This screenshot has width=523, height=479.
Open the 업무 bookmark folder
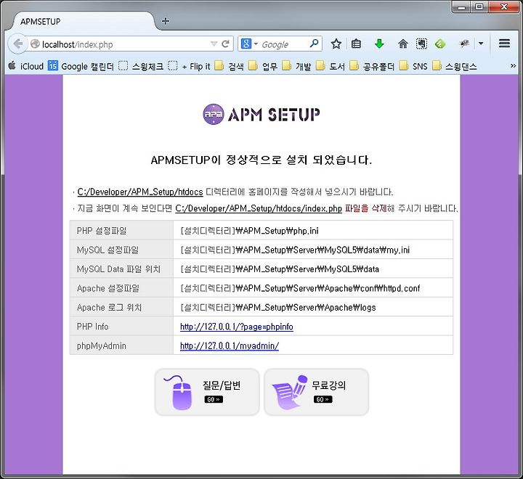tap(263, 66)
